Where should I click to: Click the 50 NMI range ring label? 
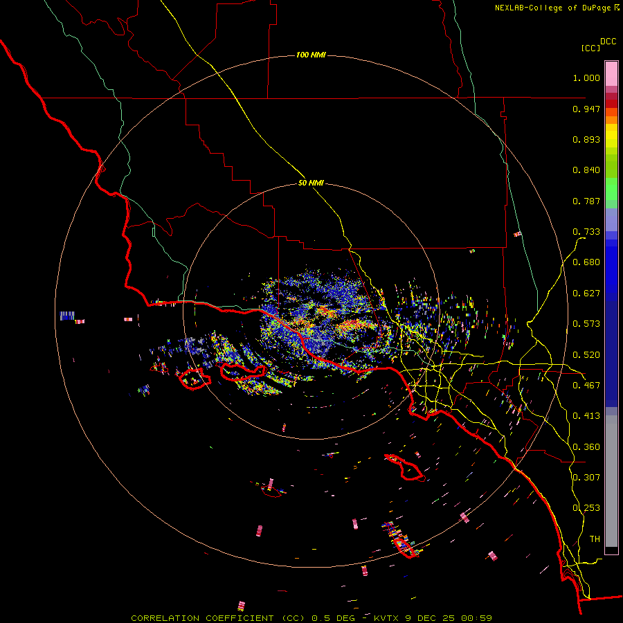click(311, 183)
